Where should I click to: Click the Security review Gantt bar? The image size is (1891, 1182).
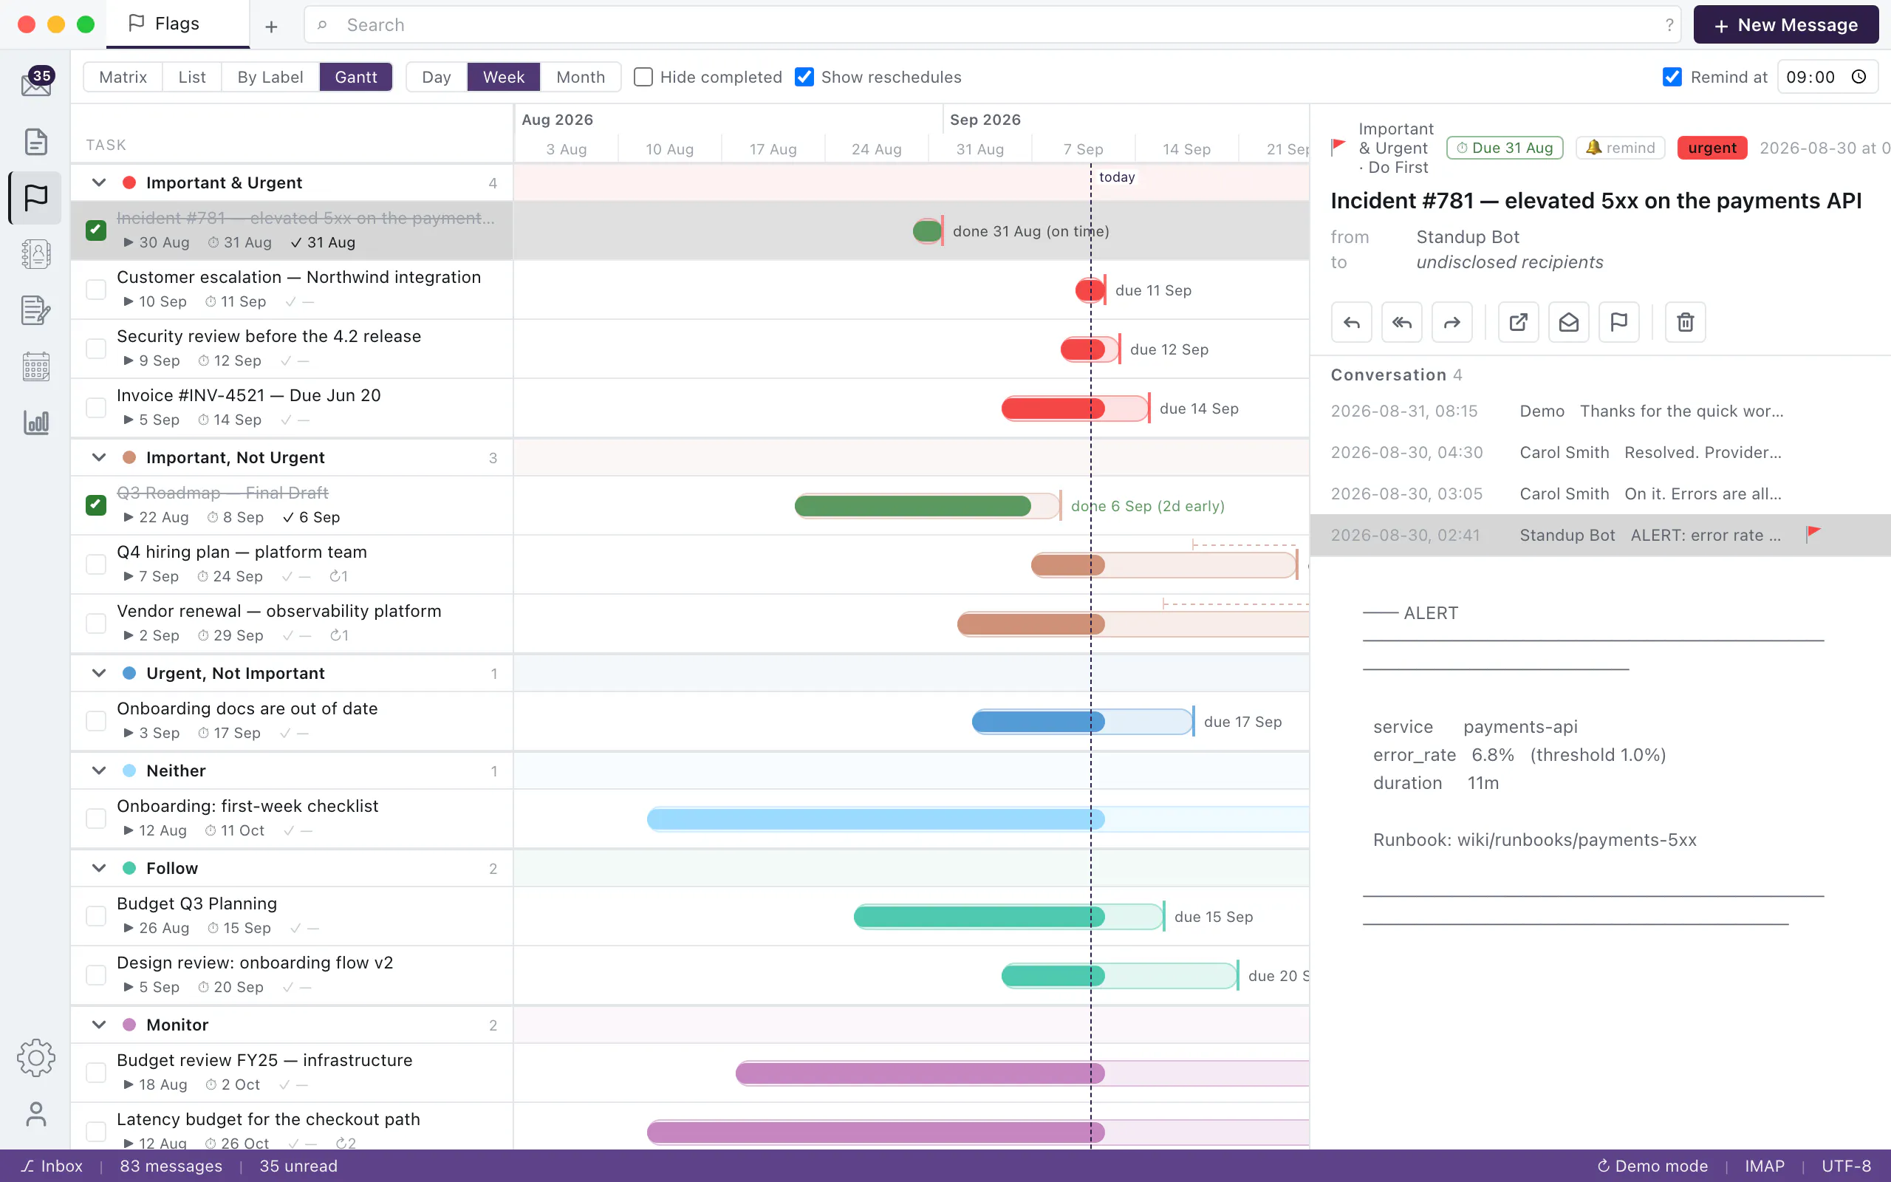tap(1090, 349)
